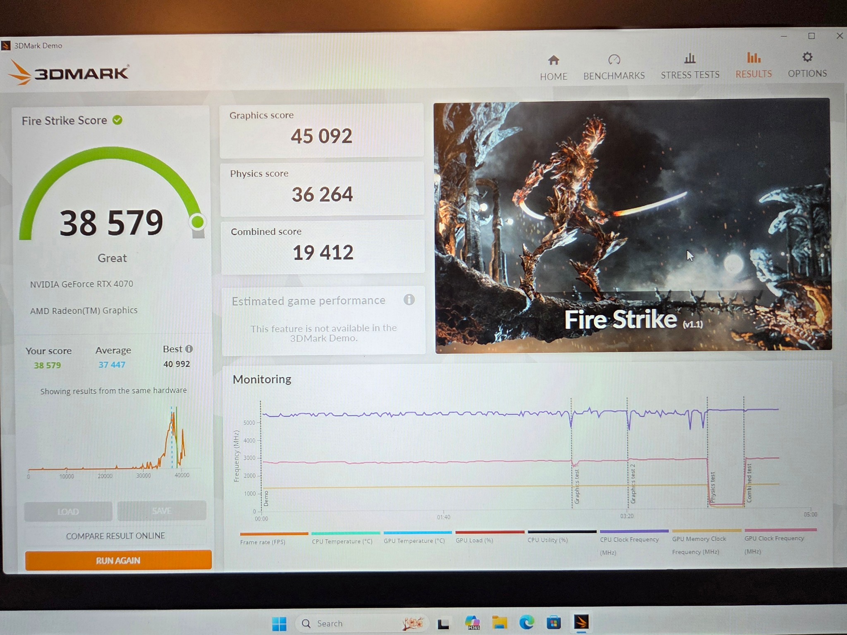Click COMPARE RESULT ONLINE
Viewport: 847px width, 635px height.
click(x=115, y=535)
